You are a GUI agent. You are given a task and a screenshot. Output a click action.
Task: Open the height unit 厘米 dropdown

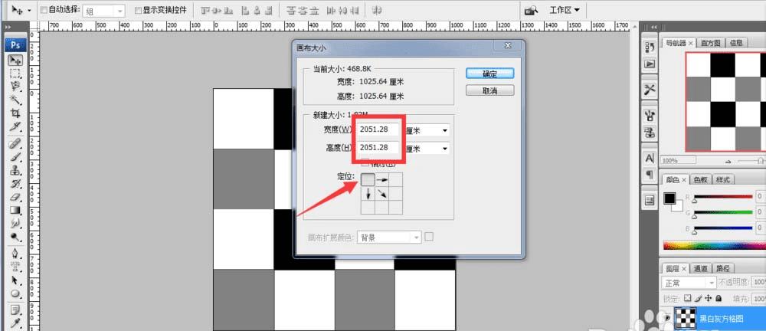click(428, 149)
